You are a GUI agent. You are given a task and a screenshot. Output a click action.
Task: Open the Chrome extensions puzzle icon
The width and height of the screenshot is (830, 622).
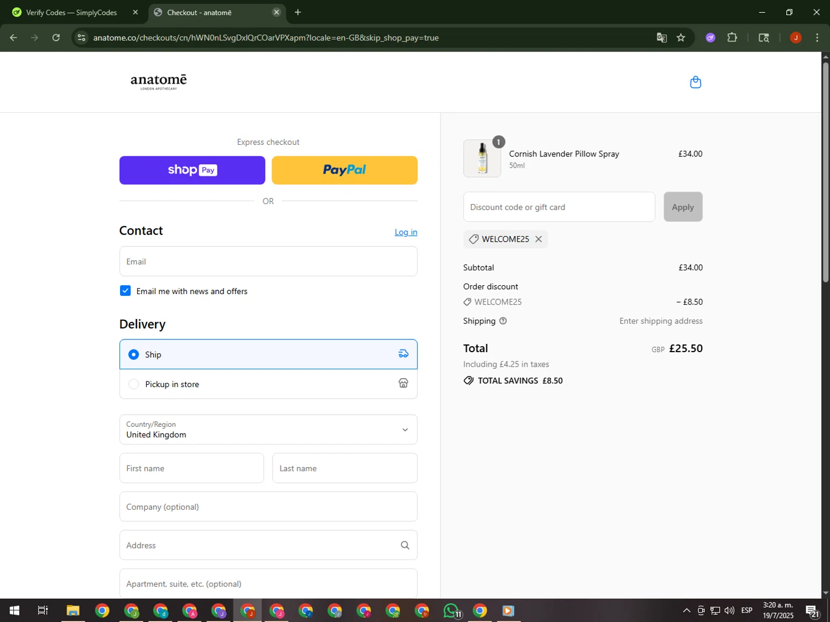coord(732,38)
